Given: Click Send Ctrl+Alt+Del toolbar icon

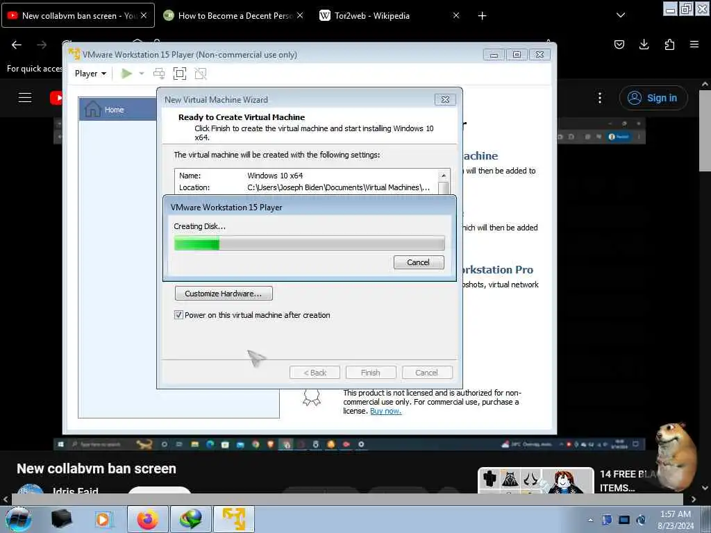Looking at the screenshot, I should [x=159, y=74].
